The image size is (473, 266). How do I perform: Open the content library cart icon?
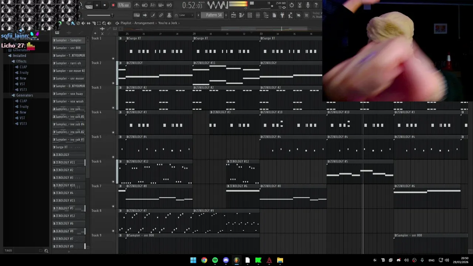(306, 15)
